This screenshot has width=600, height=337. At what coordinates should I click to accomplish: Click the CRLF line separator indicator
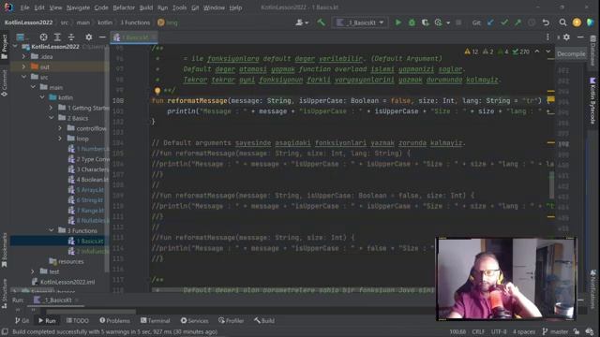(x=478, y=331)
